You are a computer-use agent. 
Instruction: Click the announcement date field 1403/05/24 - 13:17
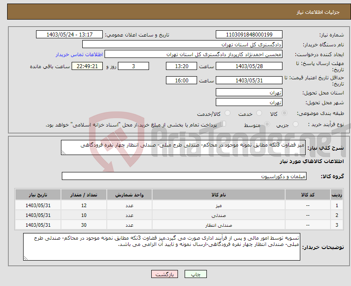tap(69, 34)
